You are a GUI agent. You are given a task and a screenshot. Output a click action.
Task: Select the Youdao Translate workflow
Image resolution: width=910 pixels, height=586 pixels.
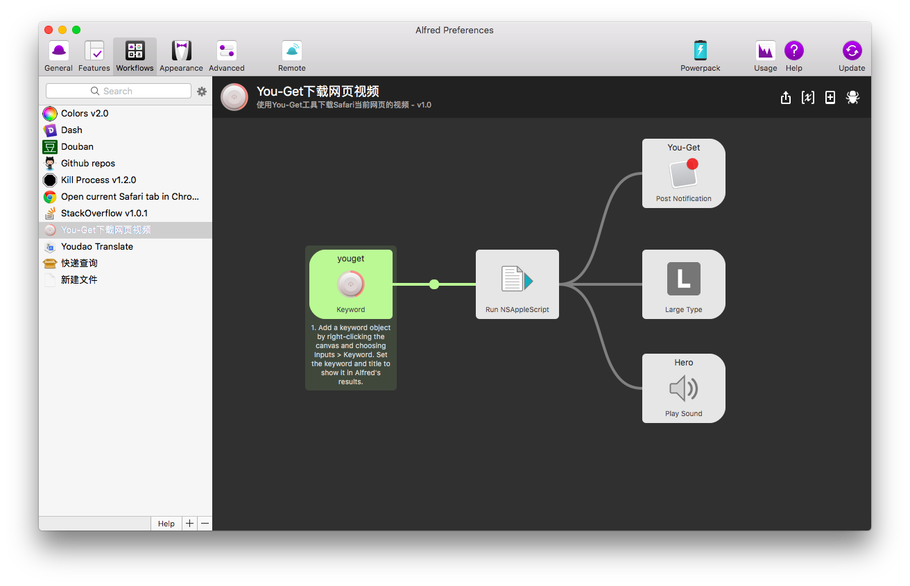point(126,247)
